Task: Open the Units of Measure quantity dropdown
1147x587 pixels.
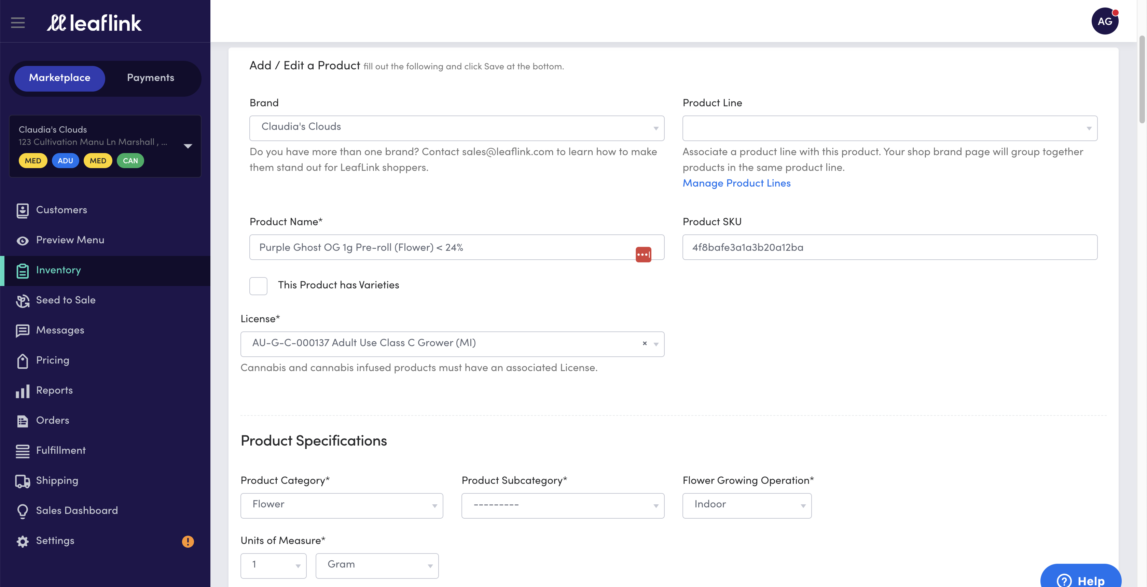Action: [273, 565]
